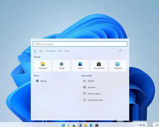This screenshot has height=127, width=159.
Task: Open the Weather quick search
Action: 91,81
